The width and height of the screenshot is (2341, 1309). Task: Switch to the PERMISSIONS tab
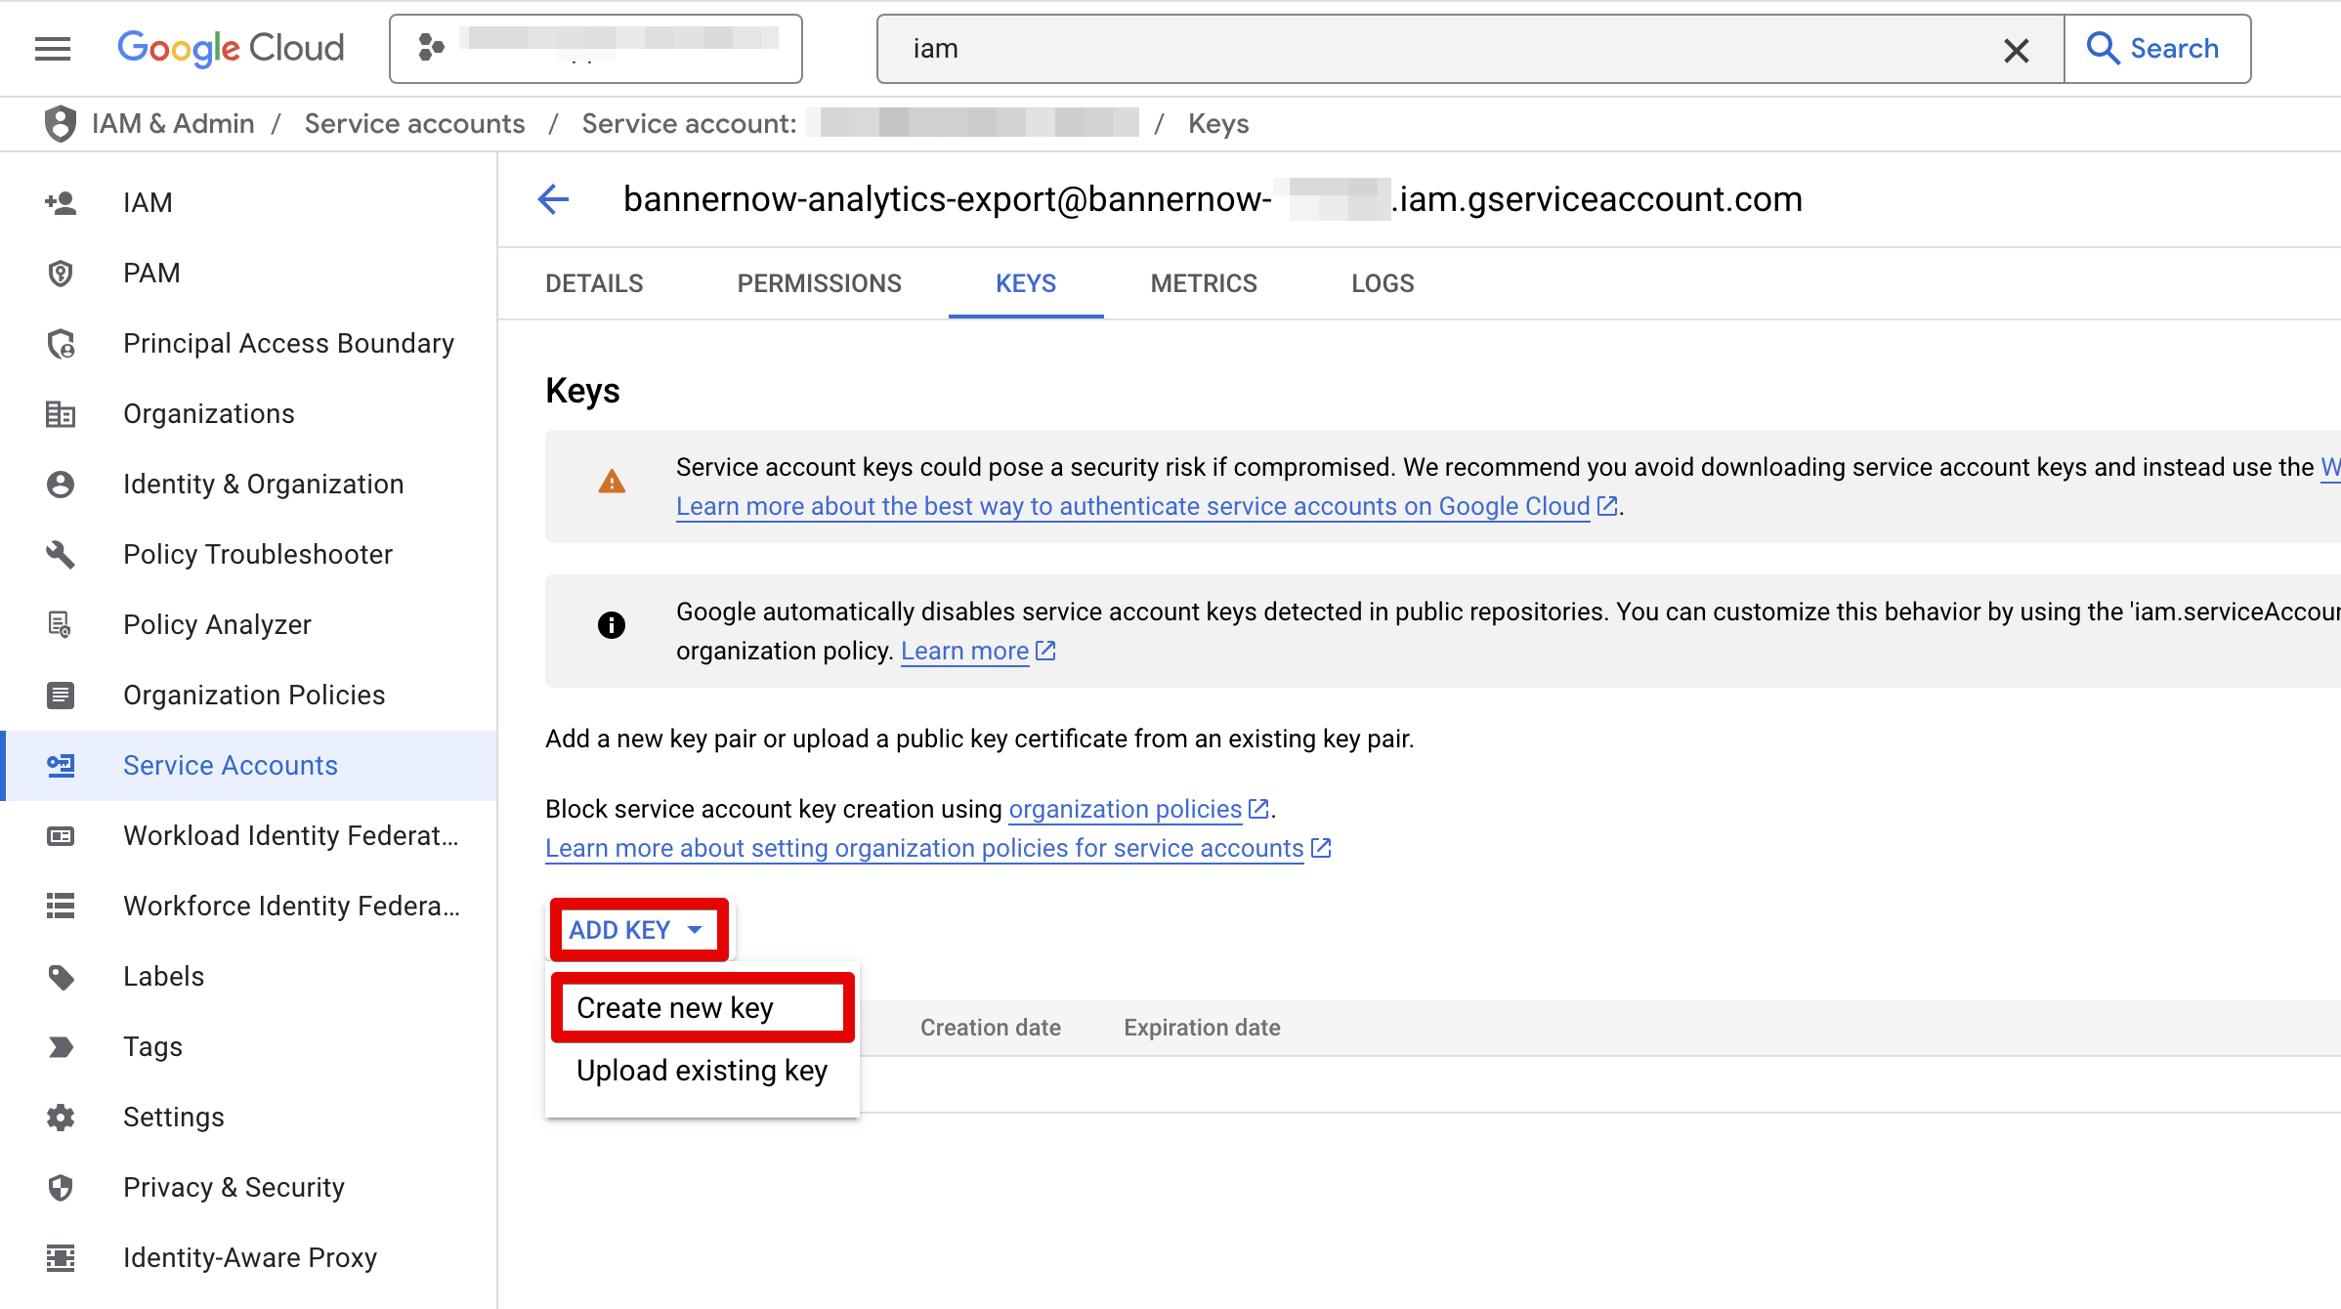[x=819, y=283]
